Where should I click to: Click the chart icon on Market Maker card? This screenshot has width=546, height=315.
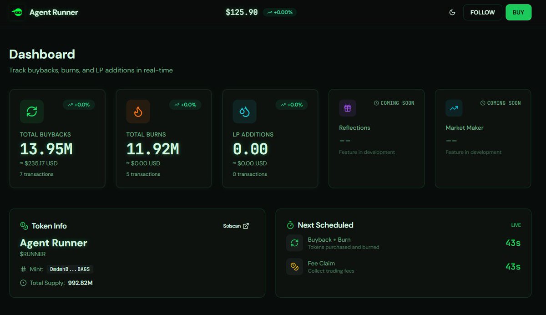coord(454,108)
